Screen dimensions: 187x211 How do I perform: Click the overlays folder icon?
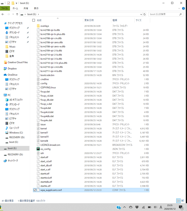[x=38, y=26]
